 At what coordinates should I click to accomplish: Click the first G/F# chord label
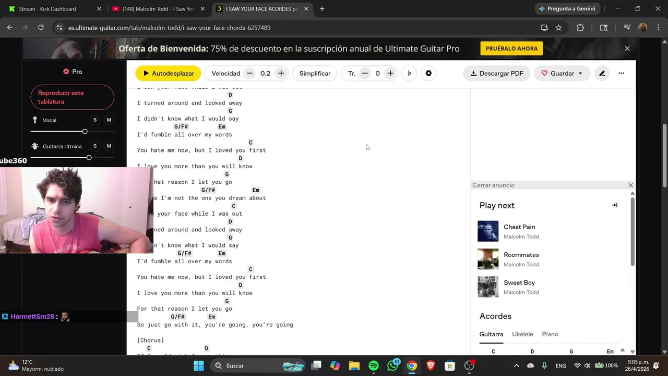point(181,127)
